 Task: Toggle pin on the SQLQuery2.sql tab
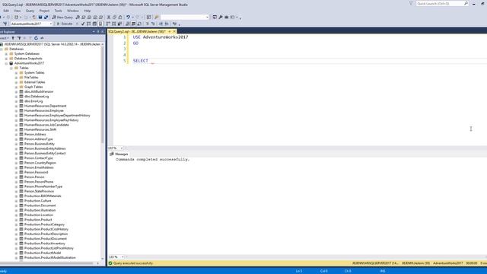[x=170, y=31]
